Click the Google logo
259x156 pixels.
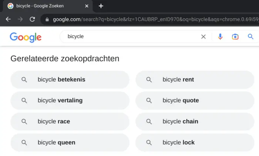[26, 37]
